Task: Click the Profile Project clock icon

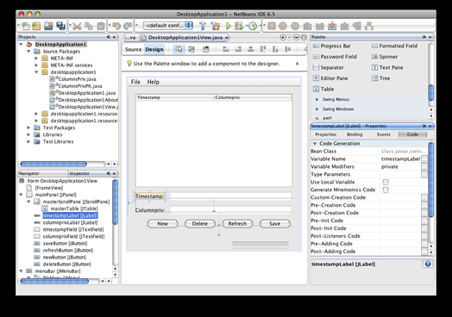Action: 253,26
